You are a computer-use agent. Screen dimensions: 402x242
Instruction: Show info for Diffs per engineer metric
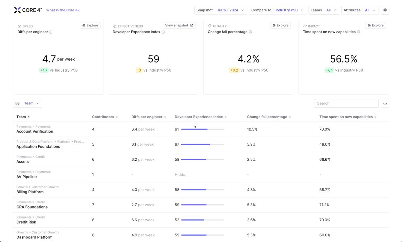click(51, 32)
